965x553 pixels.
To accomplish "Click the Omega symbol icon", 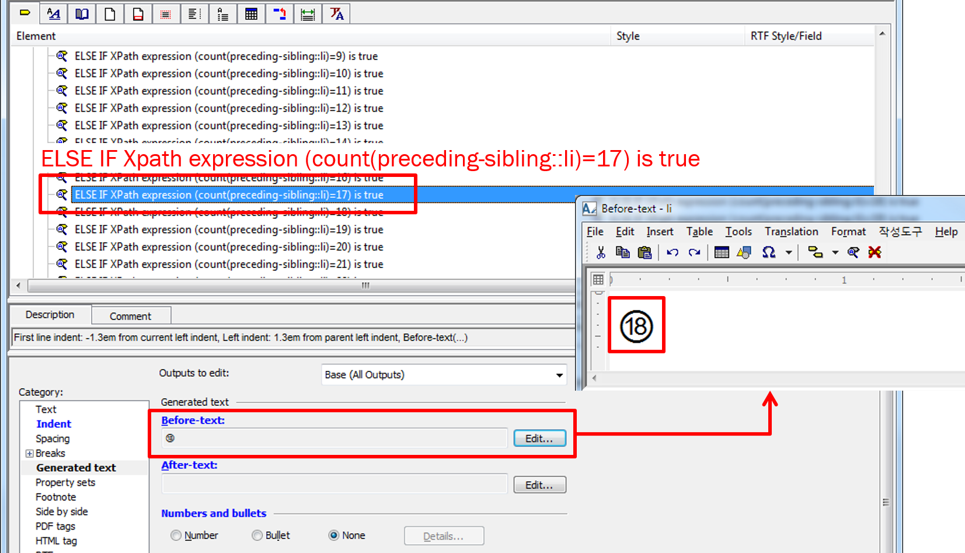I will click(x=769, y=252).
